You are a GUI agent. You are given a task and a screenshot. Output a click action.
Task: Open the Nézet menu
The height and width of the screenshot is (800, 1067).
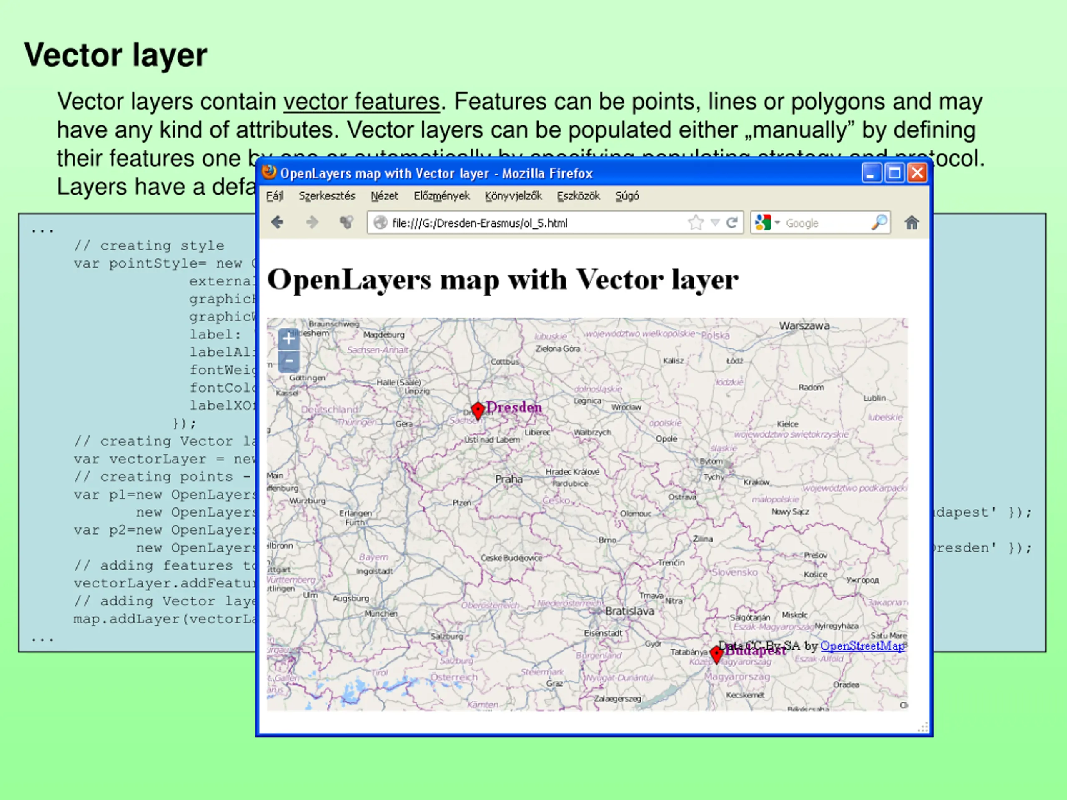pos(384,196)
